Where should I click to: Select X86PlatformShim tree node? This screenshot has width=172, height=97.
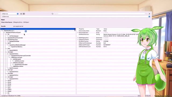[18, 66]
